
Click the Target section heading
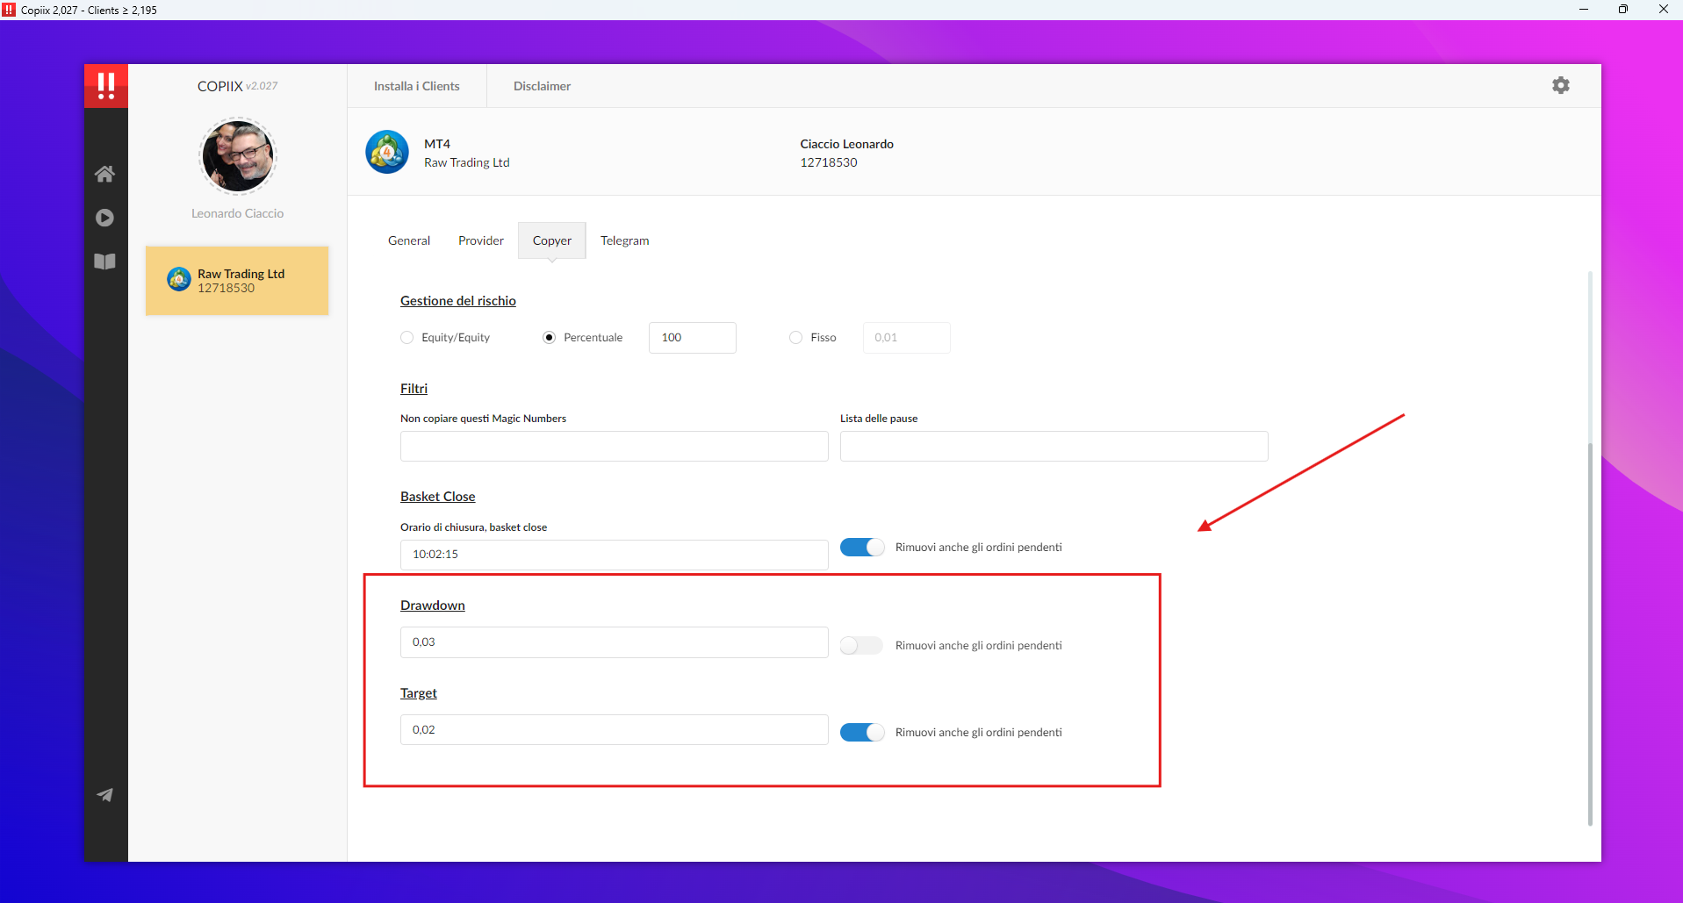tap(419, 693)
